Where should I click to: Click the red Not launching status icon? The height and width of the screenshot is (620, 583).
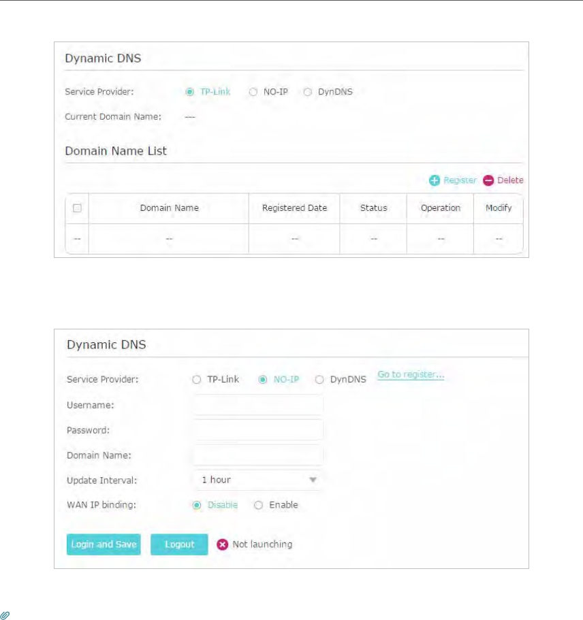point(223,544)
